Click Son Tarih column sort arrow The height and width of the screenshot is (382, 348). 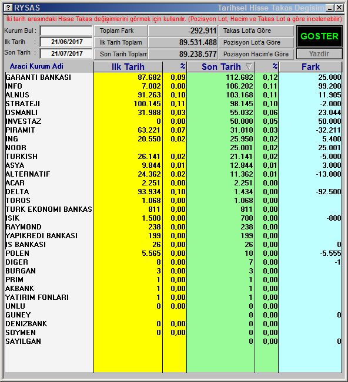pyautogui.click(x=249, y=66)
